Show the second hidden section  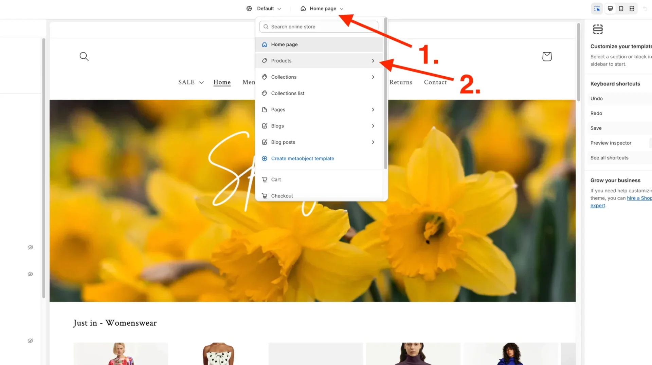(x=30, y=274)
